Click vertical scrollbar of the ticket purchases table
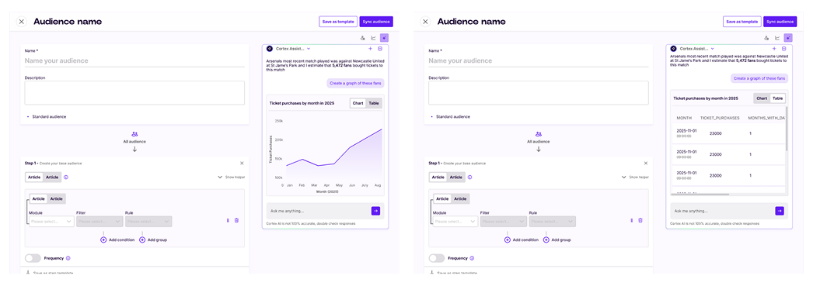The image size is (813, 286). coord(787,129)
